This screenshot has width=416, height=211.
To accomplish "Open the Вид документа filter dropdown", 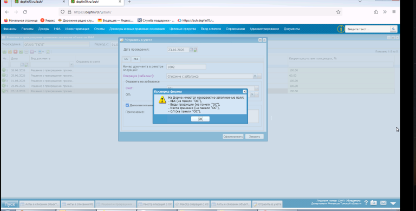I will click(x=71, y=64).
